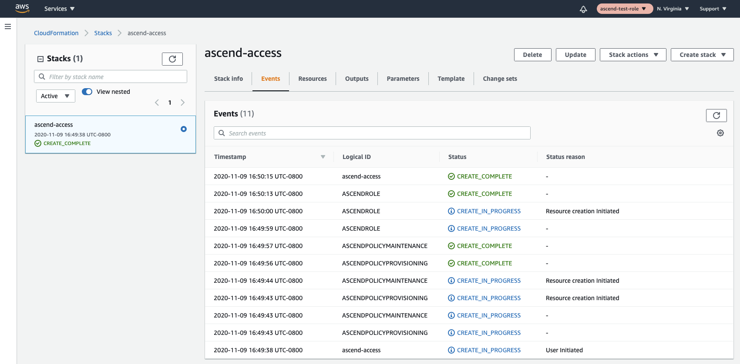Open the CloudFormation breadcrumb link
Screen dimensions: 740x364
pyautogui.click(x=56, y=33)
